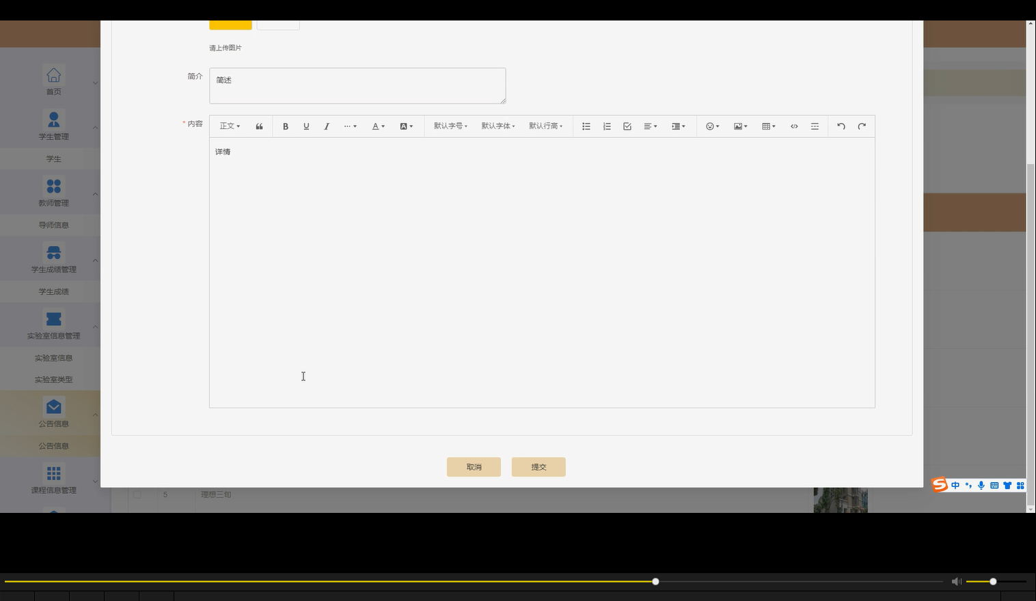Click the 提交 submit button
The height and width of the screenshot is (601, 1036).
(x=539, y=466)
